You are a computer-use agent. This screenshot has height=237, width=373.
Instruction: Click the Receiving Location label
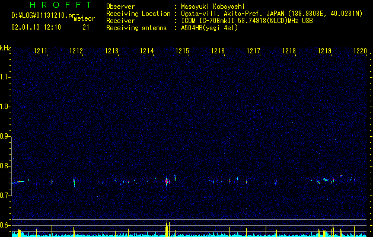[x=138, y=14]
